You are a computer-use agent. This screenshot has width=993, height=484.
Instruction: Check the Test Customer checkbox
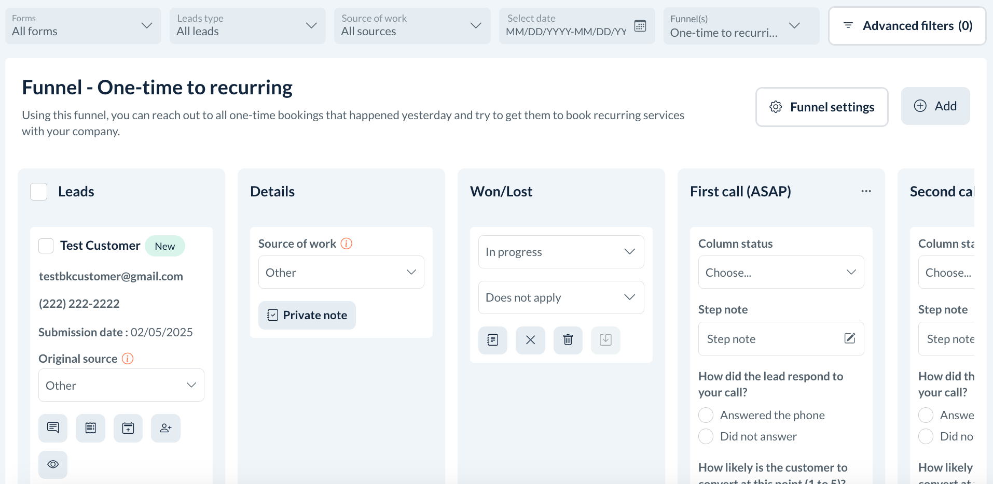(x=46, y=246)
